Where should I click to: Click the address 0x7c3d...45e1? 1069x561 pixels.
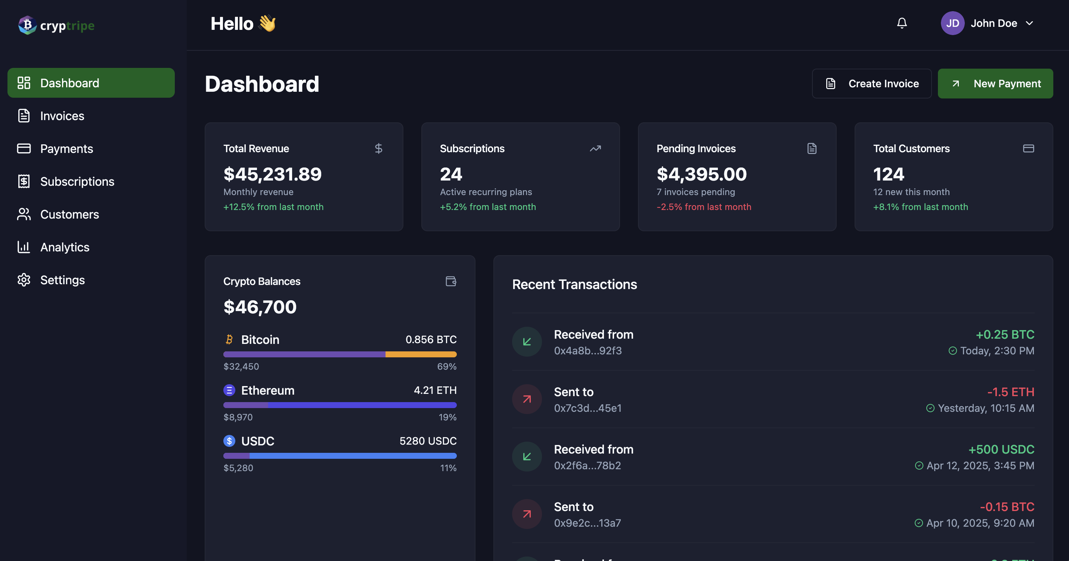tap(588, 408)
